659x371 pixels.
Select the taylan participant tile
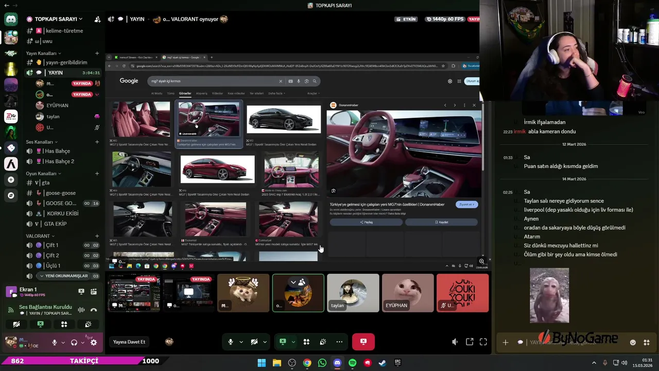pos(353,293)
